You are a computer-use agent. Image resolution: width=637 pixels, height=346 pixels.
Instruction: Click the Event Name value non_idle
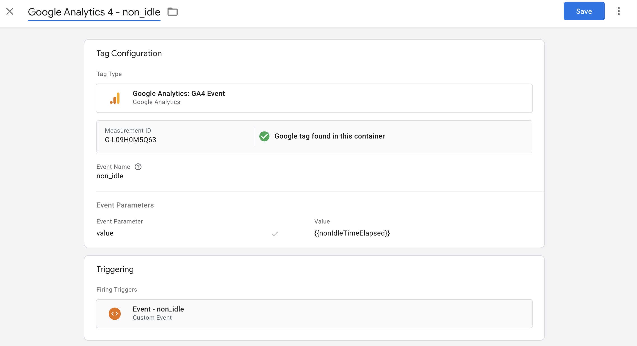[110, 176]
